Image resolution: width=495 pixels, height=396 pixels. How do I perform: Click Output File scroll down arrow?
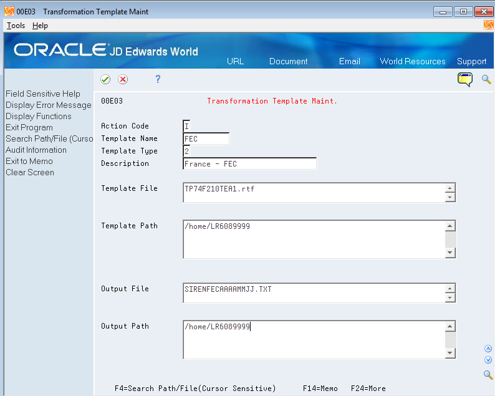(x=450, y=297)
